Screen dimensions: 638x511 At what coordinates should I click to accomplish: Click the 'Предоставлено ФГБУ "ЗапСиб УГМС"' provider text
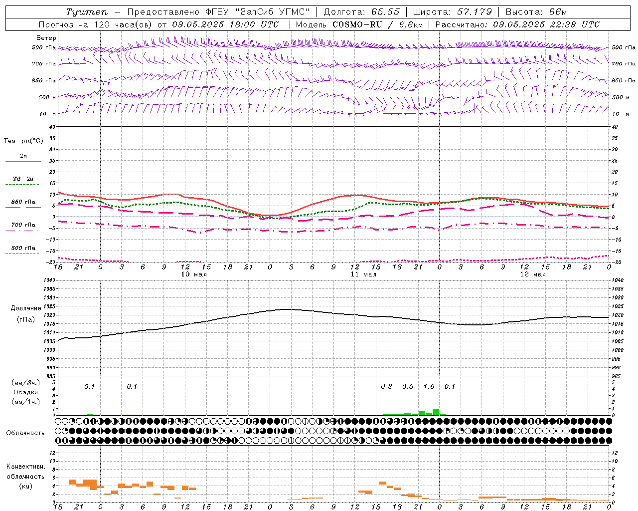(x=218, y=12)
